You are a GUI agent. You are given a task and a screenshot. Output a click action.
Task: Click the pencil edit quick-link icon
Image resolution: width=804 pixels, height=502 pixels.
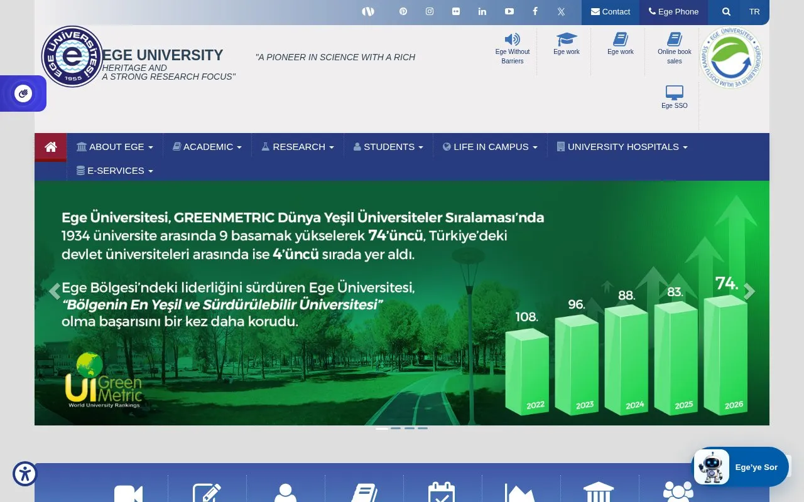pos(207,493)
